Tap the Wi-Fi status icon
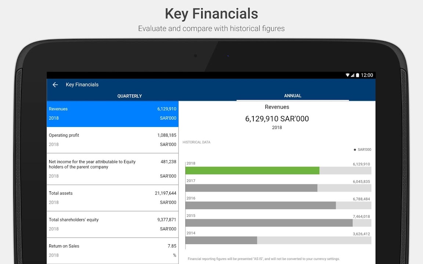Image resolution: width=423 pixels, height=264 pixels. coord(347,75)
